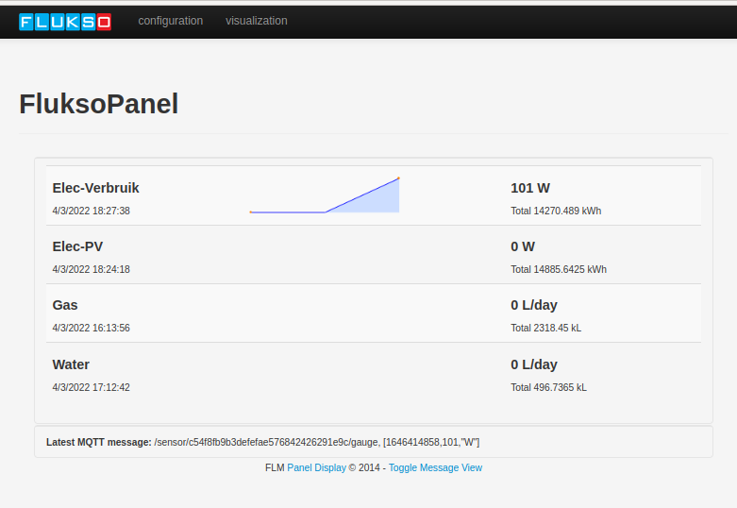
Task: Click the FluksoPanel page heading
Action: (x=99, y=104)
